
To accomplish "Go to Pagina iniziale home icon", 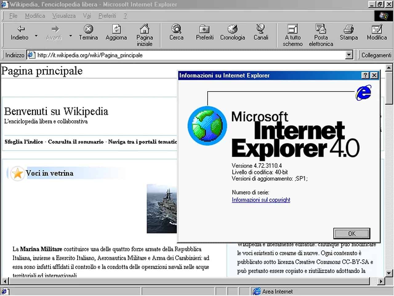I will (144, 29).
